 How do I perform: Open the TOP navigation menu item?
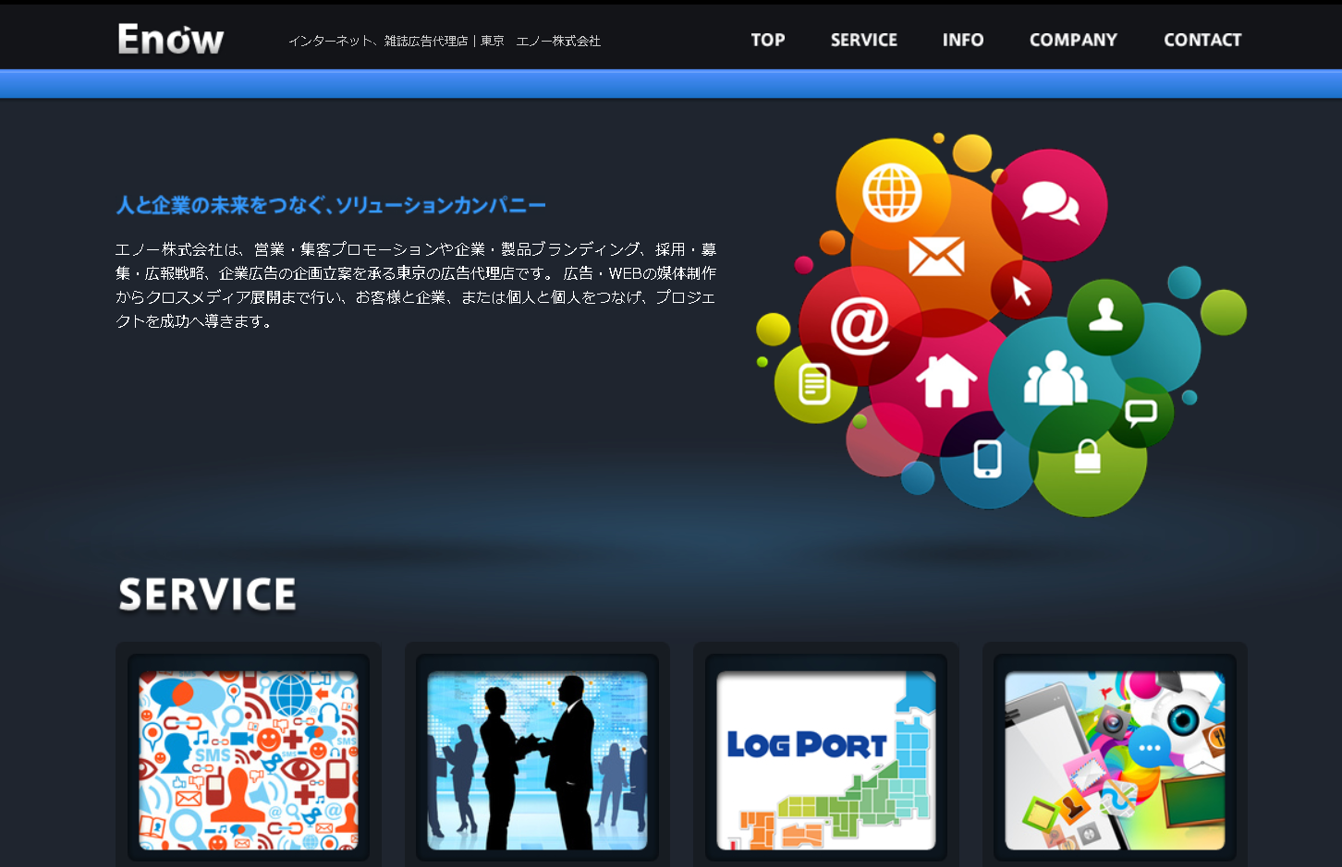click(767, 40)
